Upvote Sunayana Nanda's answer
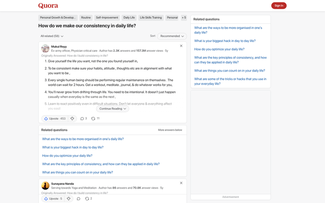Viewport: 325px width, 203px height. 53,199
